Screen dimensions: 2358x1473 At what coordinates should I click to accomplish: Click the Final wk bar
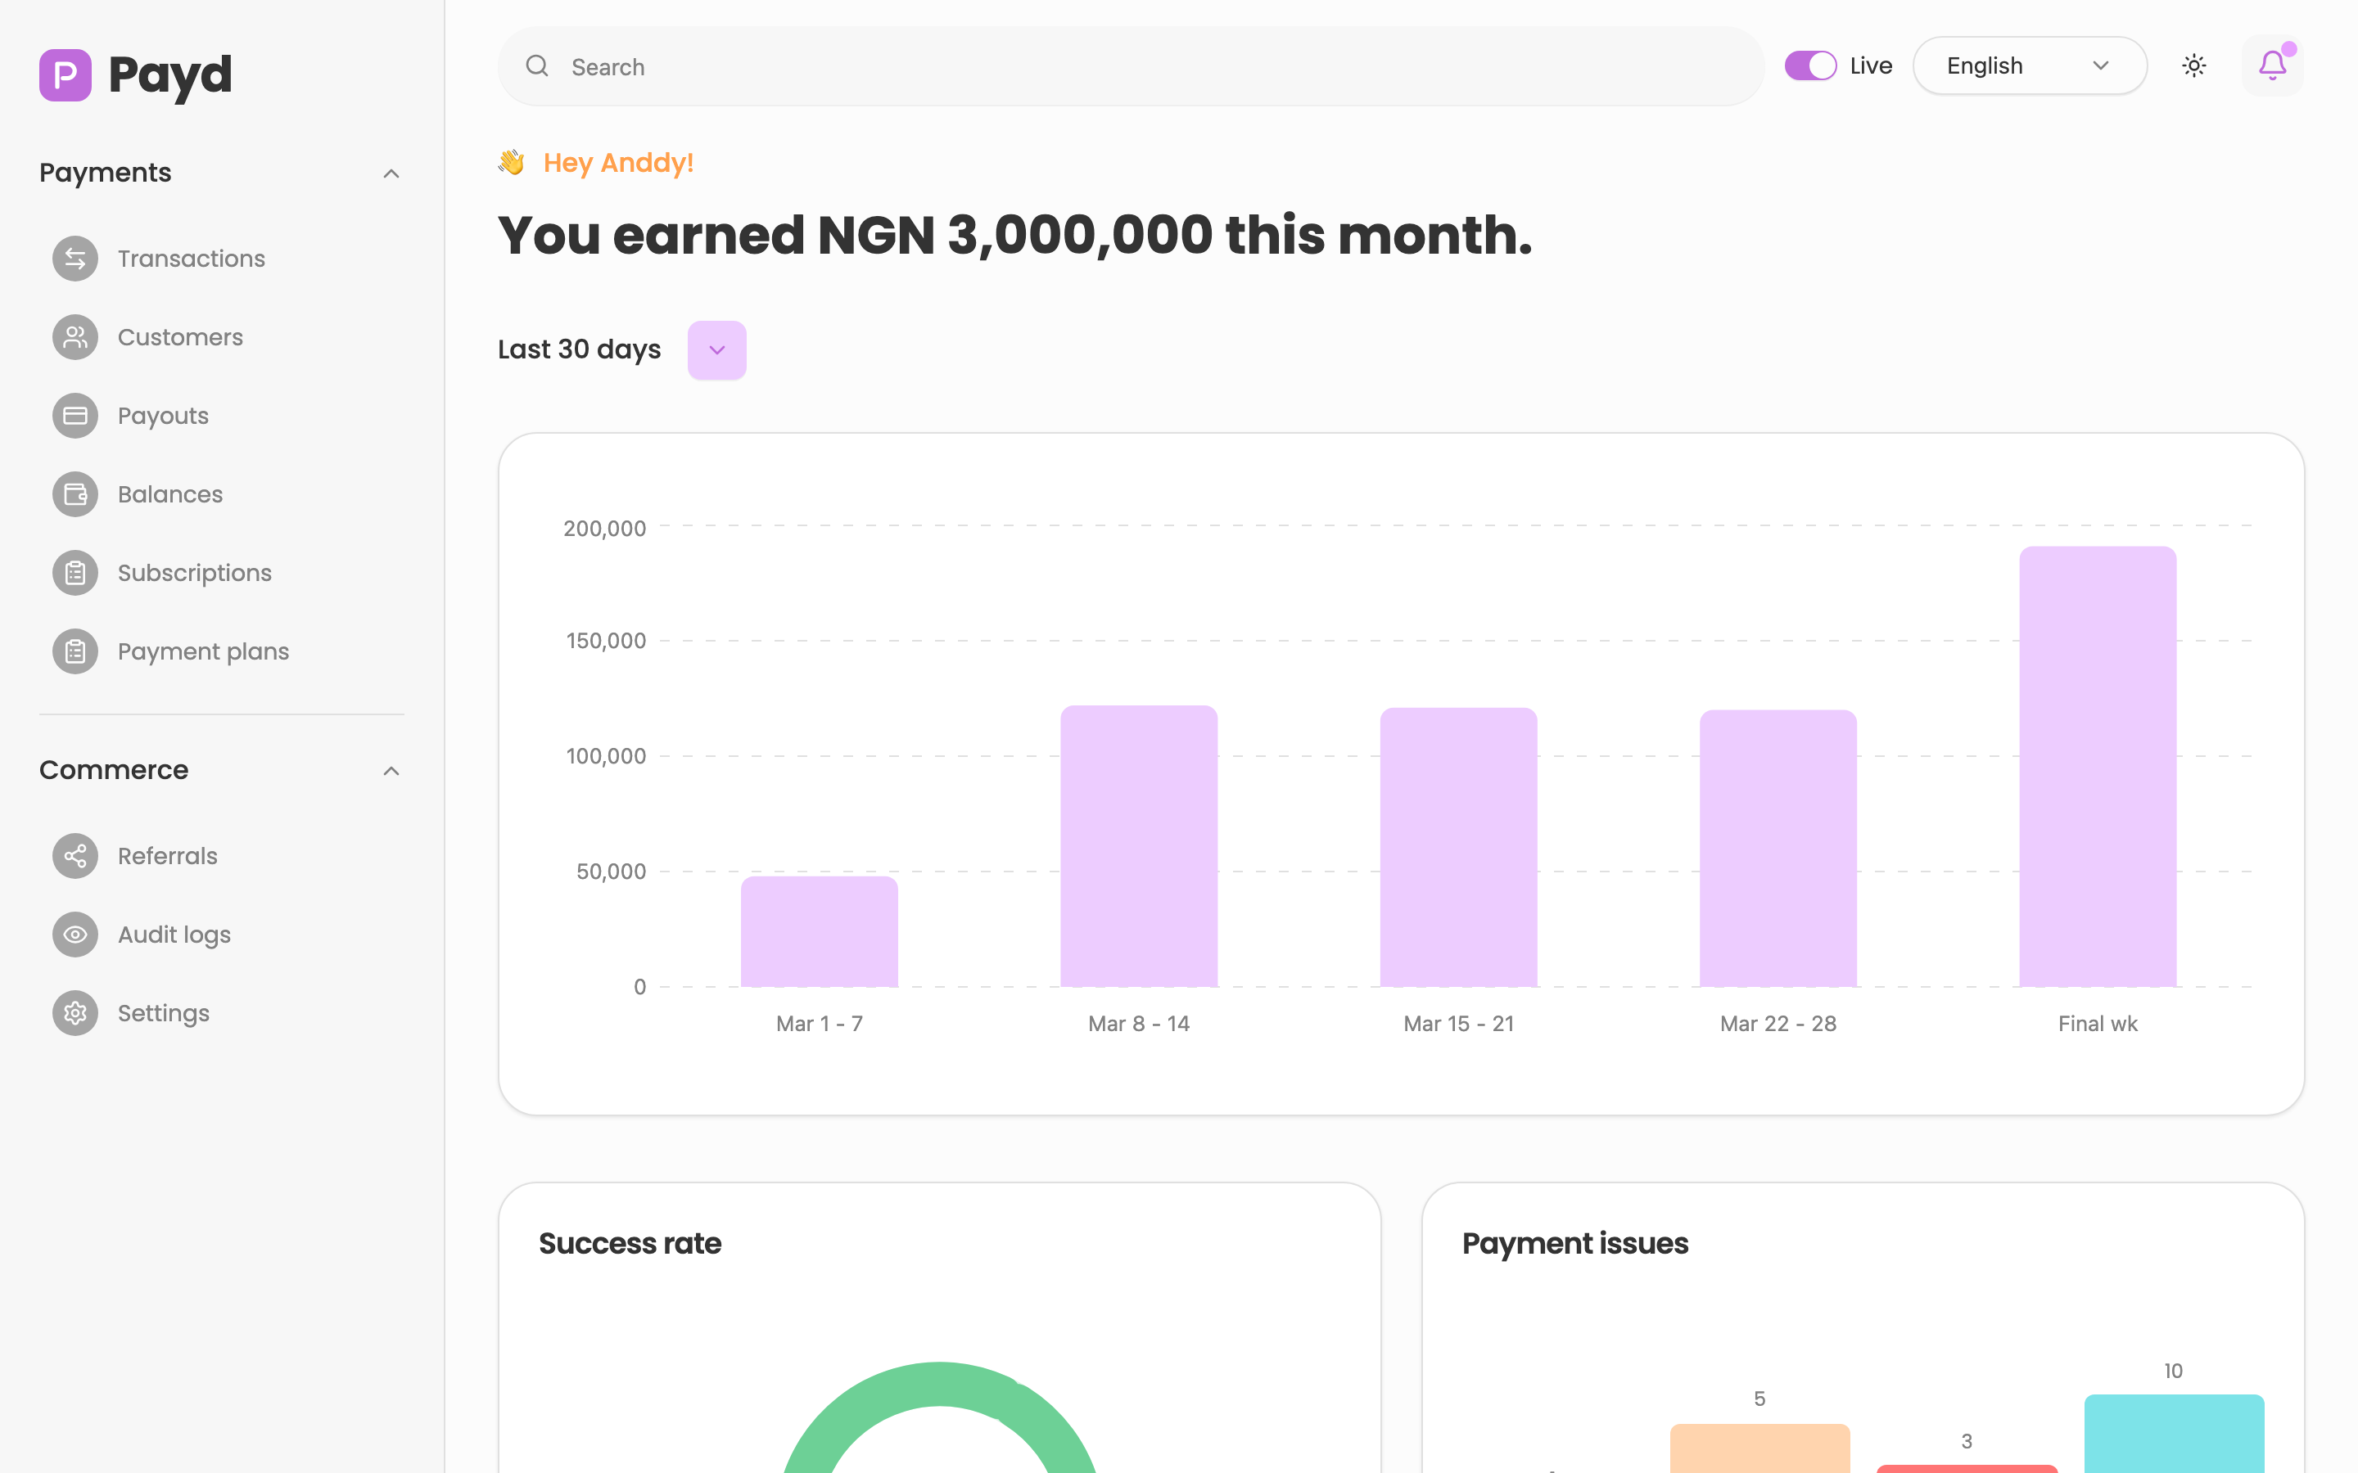pyautogui.click(x=2098, y=767)
